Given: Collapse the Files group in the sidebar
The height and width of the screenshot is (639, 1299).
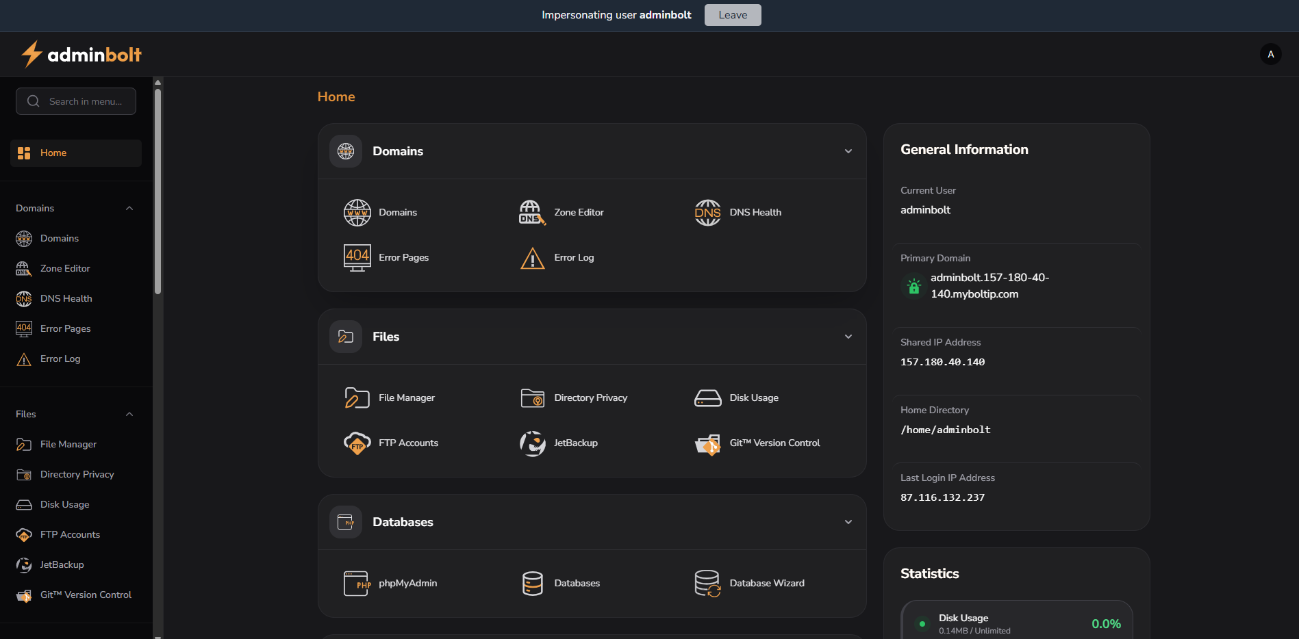Looking at the screenshot, I should tap(129, 415).
